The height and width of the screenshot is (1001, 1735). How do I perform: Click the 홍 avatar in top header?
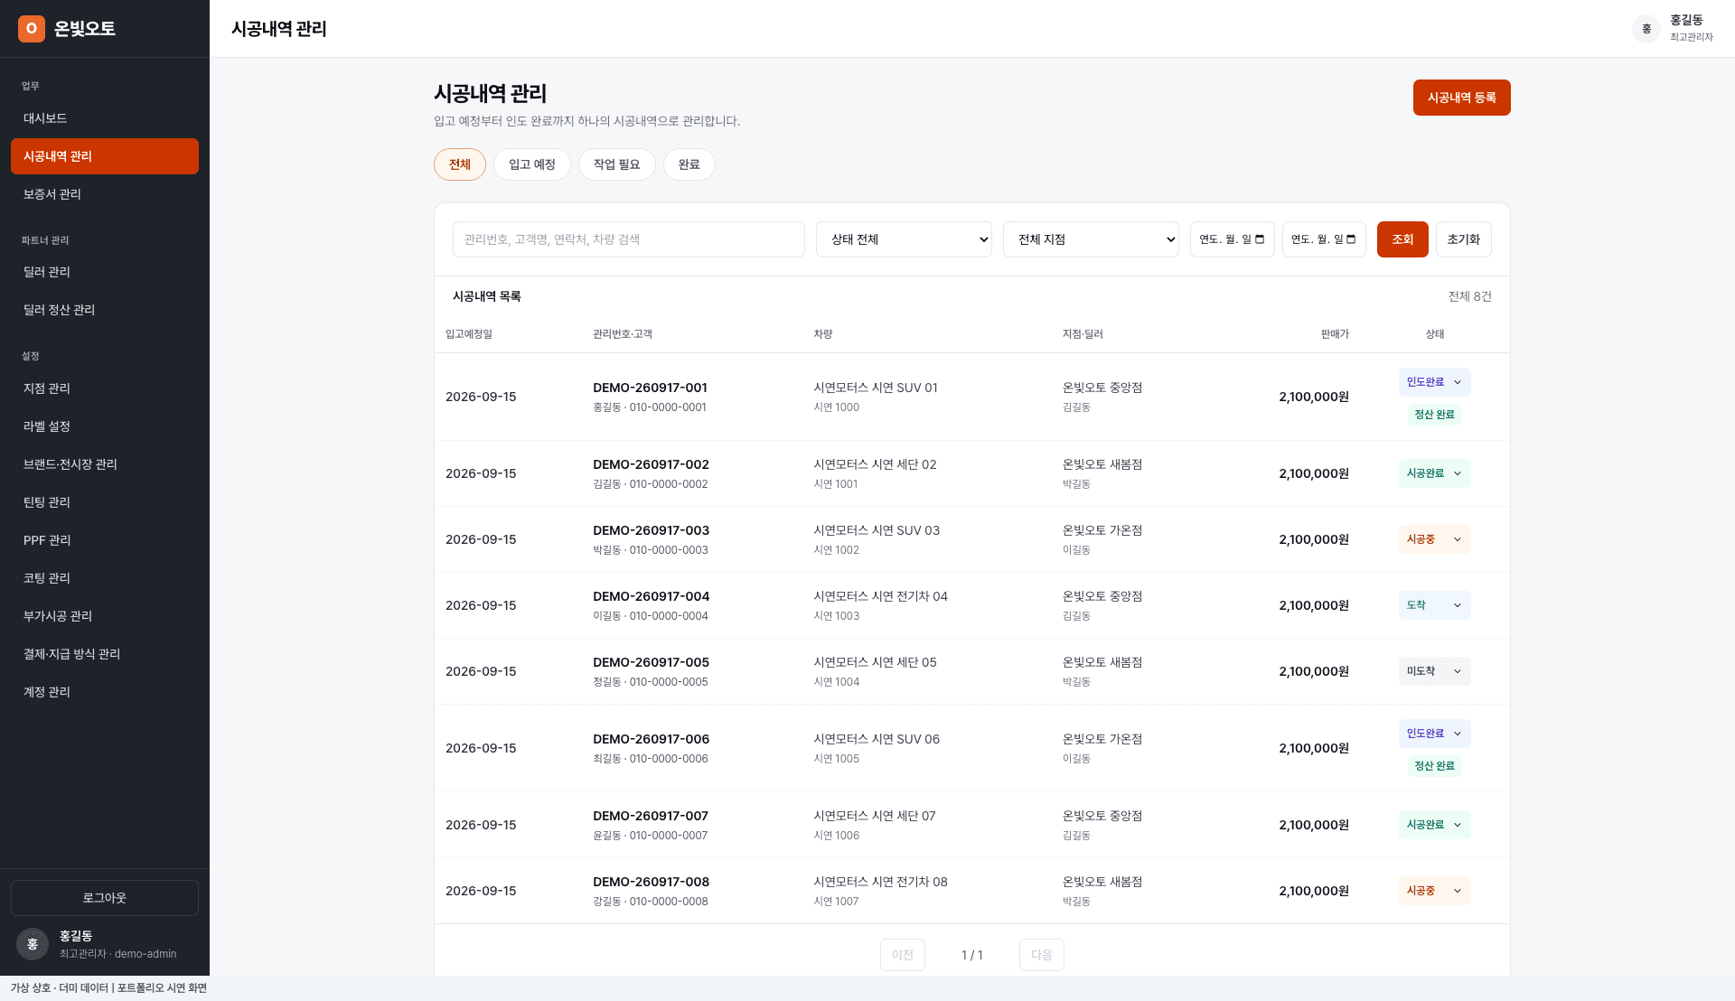[x=1646, y=29]
